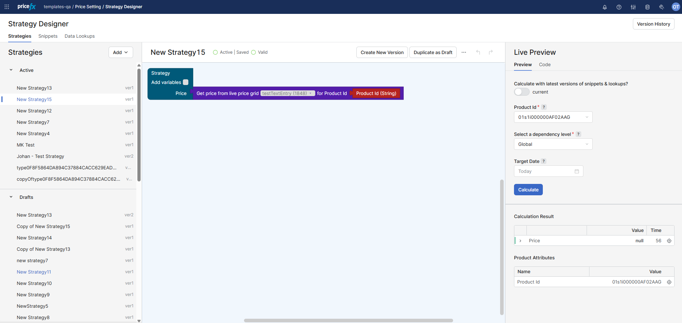
Task: Click the Create New Version button
Action: pos(382,52)
